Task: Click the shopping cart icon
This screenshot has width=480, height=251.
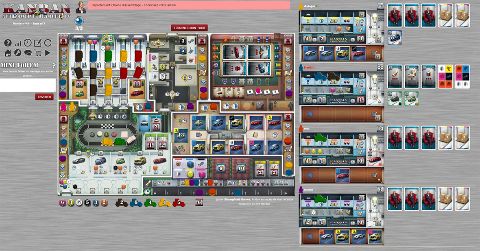Action: click(x=38, y=53)
